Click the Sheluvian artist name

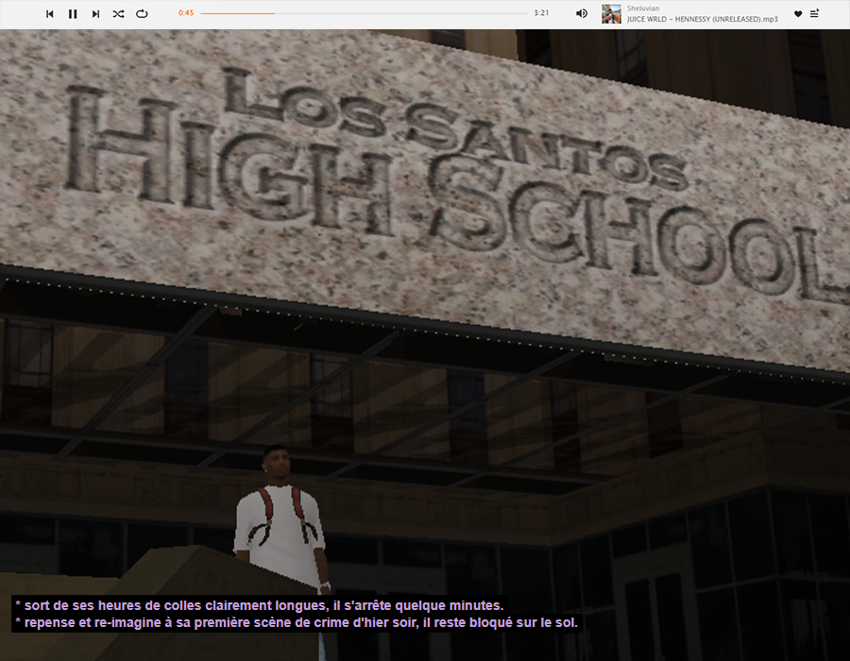tap(643, 8)
